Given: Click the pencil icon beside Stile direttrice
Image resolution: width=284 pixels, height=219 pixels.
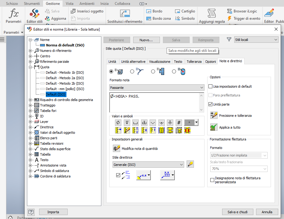Looking at the screenshot, I should click(x=190, y=164).
